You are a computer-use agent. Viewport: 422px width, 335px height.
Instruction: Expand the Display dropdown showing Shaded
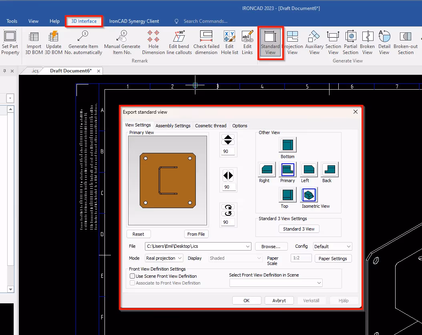click(235, 258)
